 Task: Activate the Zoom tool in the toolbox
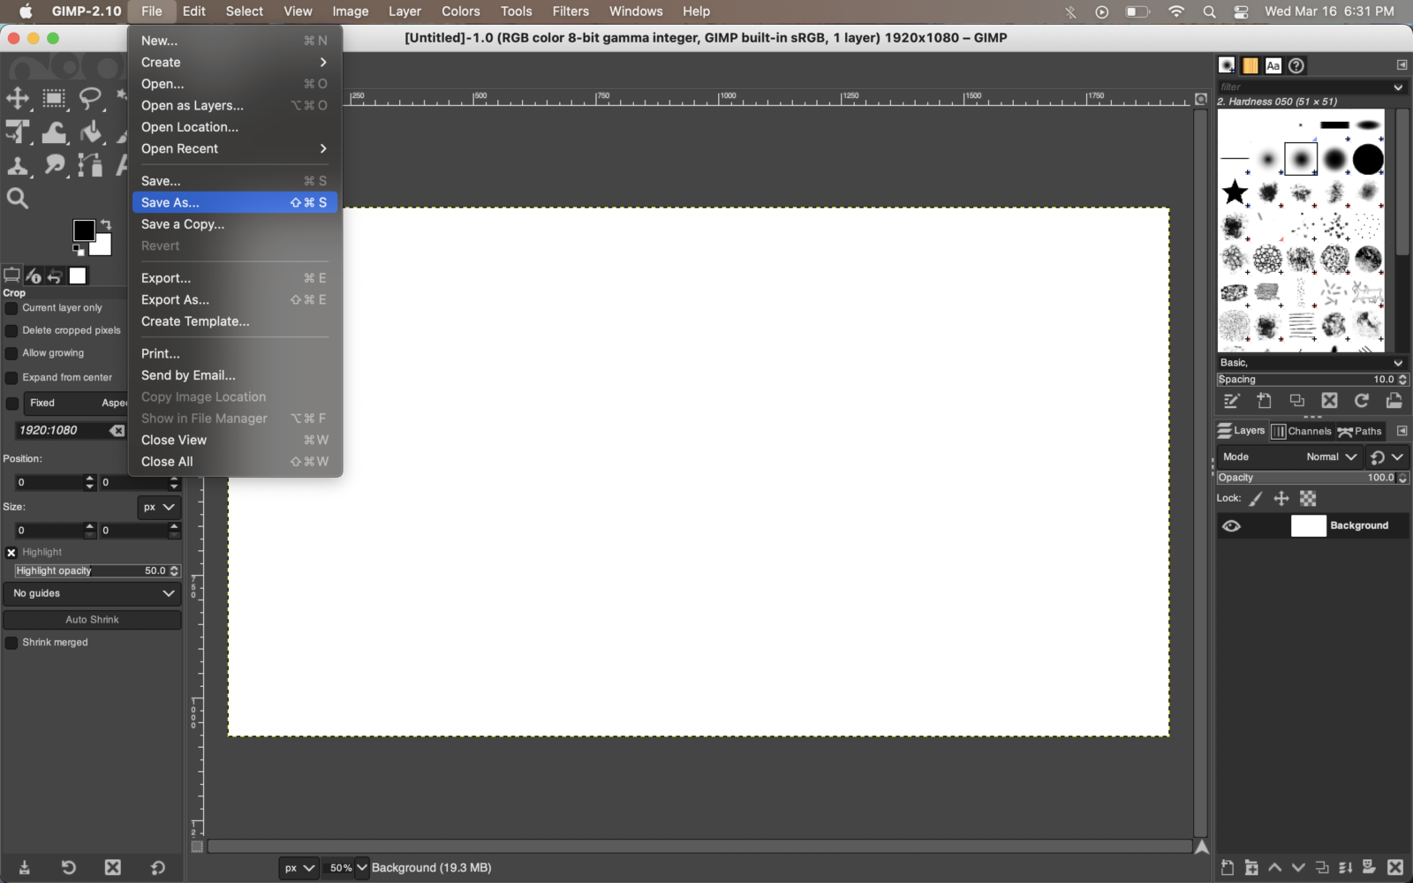(18, 199)
